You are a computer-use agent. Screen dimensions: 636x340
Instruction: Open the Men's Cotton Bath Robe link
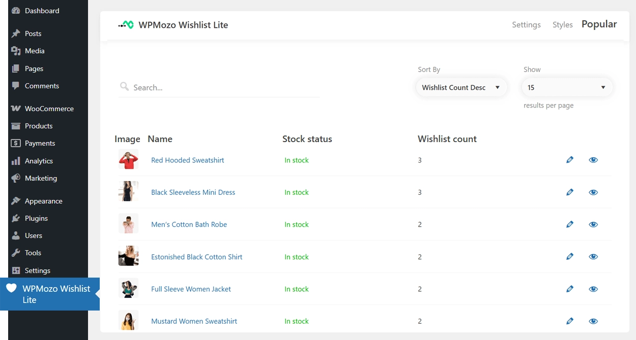coord(189,224)
